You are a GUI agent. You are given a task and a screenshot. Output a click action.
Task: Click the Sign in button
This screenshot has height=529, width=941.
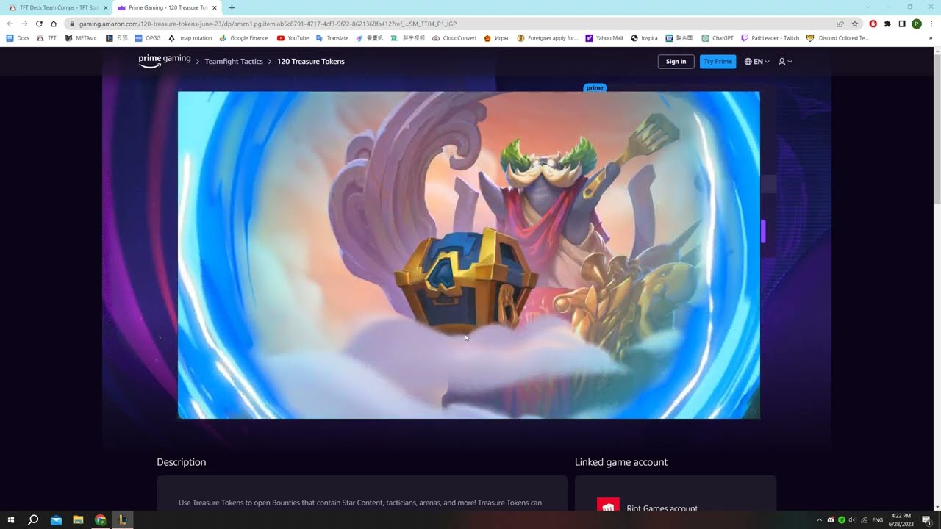click(676, 62)
